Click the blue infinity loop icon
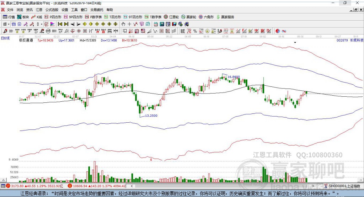This screenshot has height=197, width=364. [284, 31]
